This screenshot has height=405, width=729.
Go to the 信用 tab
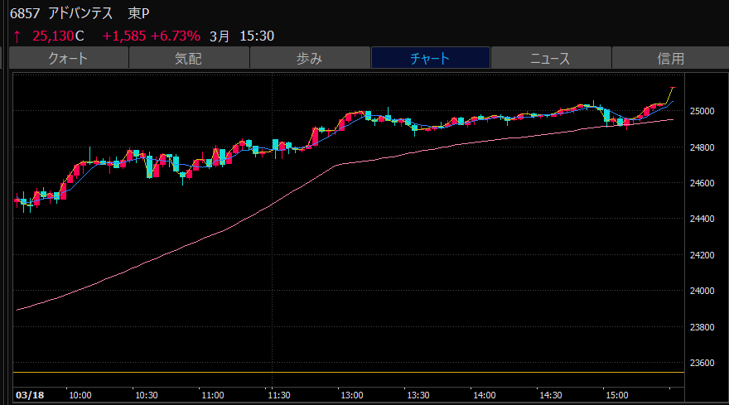(x=670, y=58)
